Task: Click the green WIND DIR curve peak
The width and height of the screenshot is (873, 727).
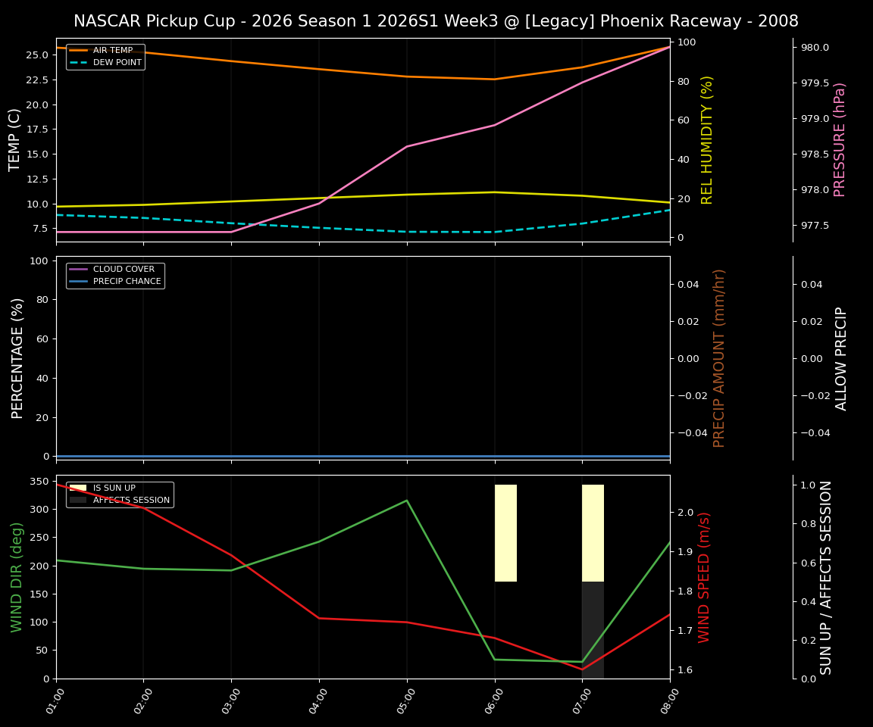Action: 405,501
